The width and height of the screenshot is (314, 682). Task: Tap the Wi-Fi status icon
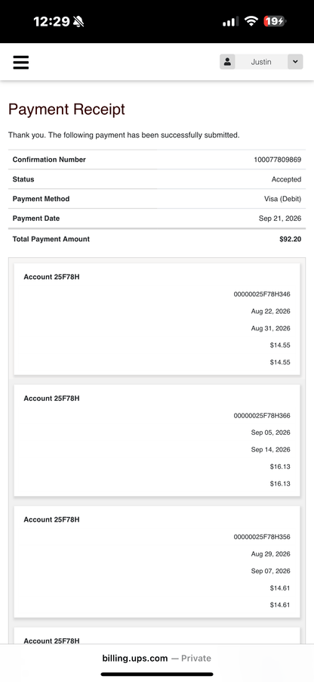(251, 21)
